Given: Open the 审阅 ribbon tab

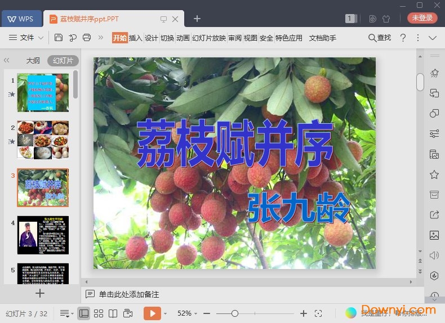Looking at the screenshot, I should click(x=235, y=38).
